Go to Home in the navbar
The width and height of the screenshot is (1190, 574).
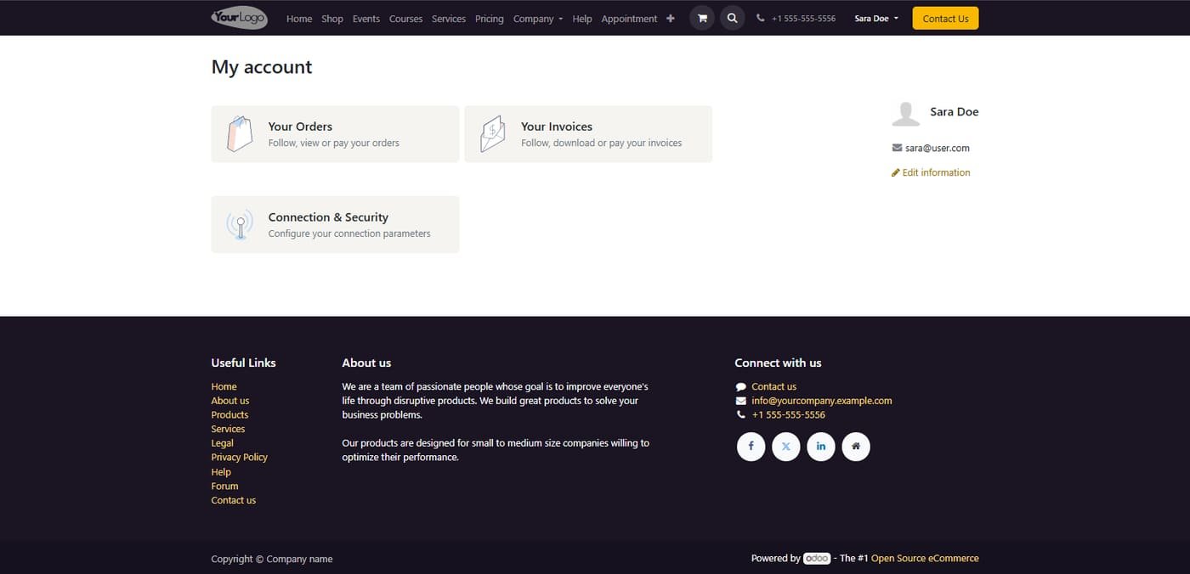pyautogui.click(x=299, y=19)
